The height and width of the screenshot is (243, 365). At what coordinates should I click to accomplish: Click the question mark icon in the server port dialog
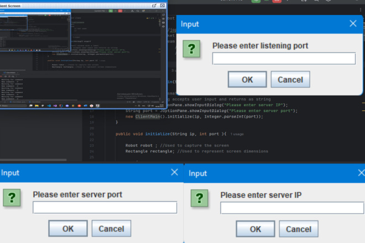pos(12,198)
